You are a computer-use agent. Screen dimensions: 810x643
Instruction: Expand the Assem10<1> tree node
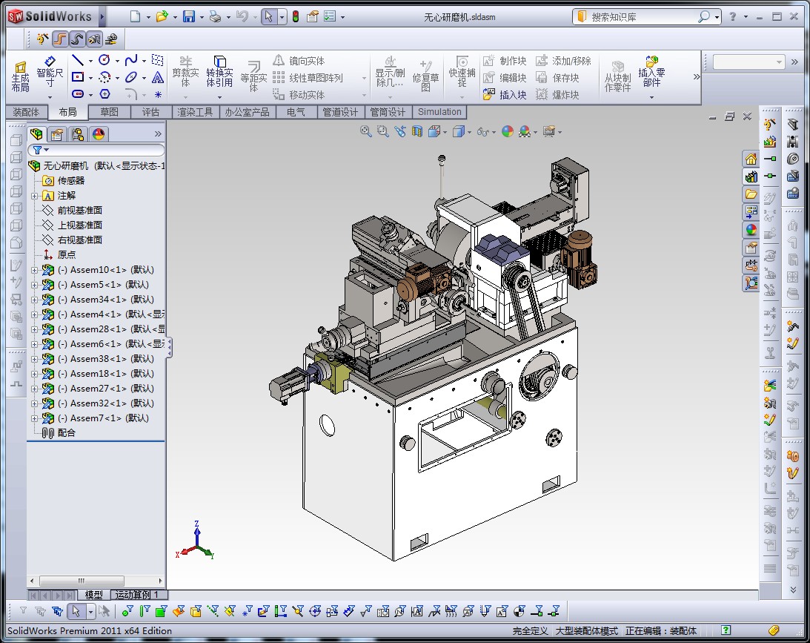(34, 270)
